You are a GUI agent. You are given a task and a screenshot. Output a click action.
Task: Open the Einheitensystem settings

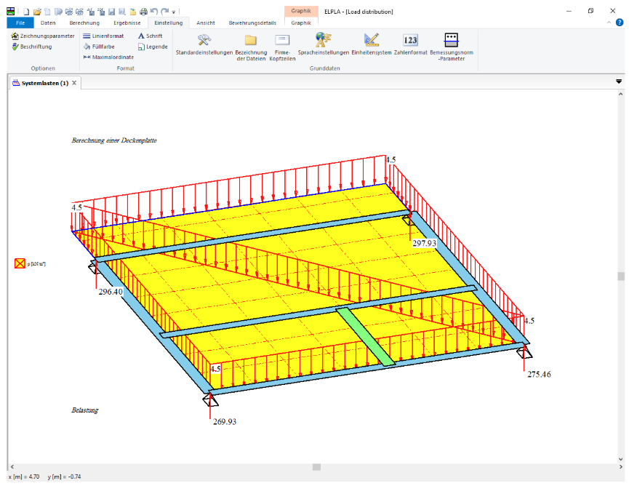click(x=372, y=44)
